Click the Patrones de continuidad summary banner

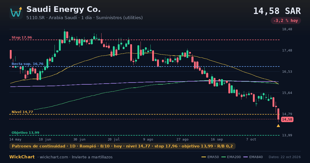click(122, 146)
